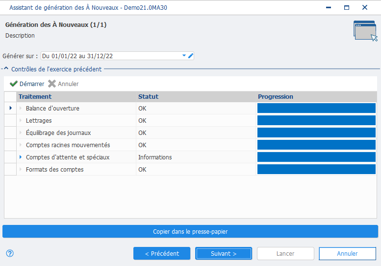Close the Assistant de génération window
381x266 pixels.
(365, 7)
